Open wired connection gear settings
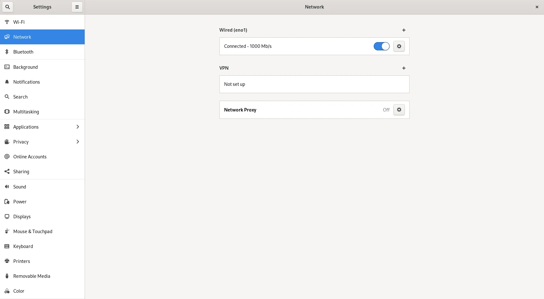544x299 pixels. 399,46
